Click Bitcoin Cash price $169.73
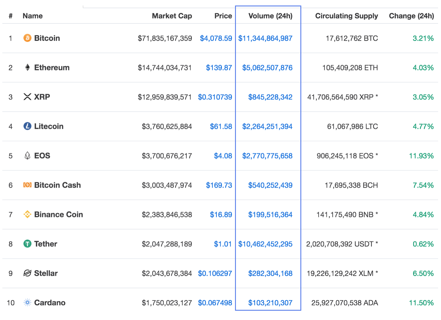 coord(219,185)
